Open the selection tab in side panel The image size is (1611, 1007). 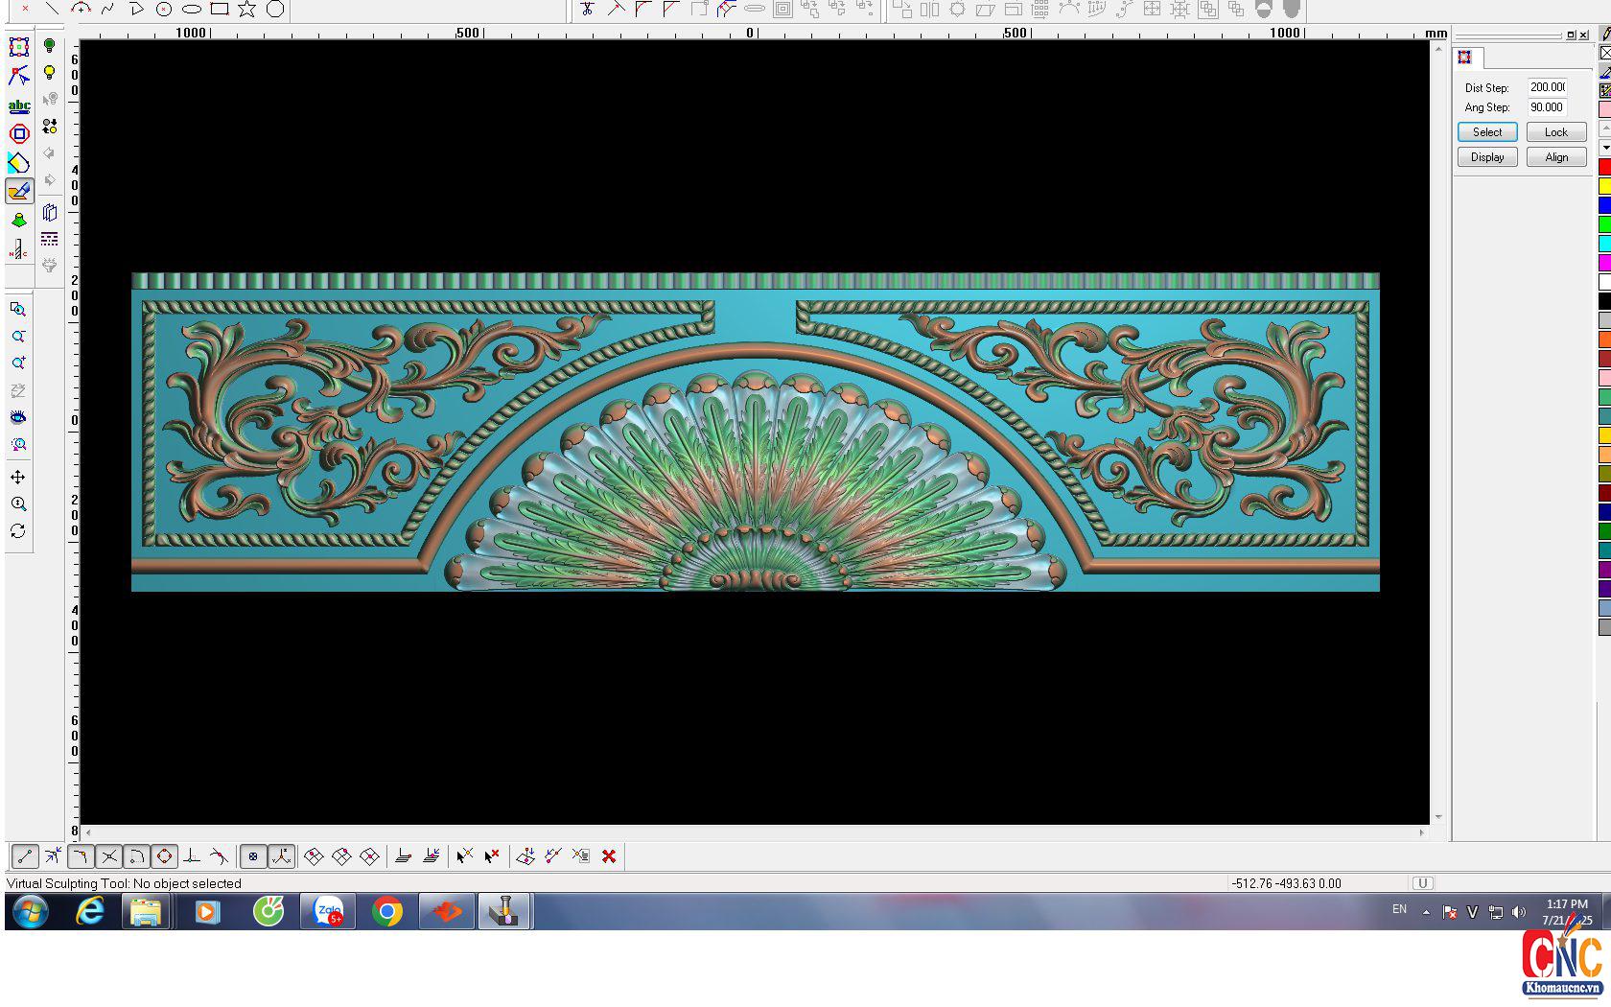[1465, 58]
